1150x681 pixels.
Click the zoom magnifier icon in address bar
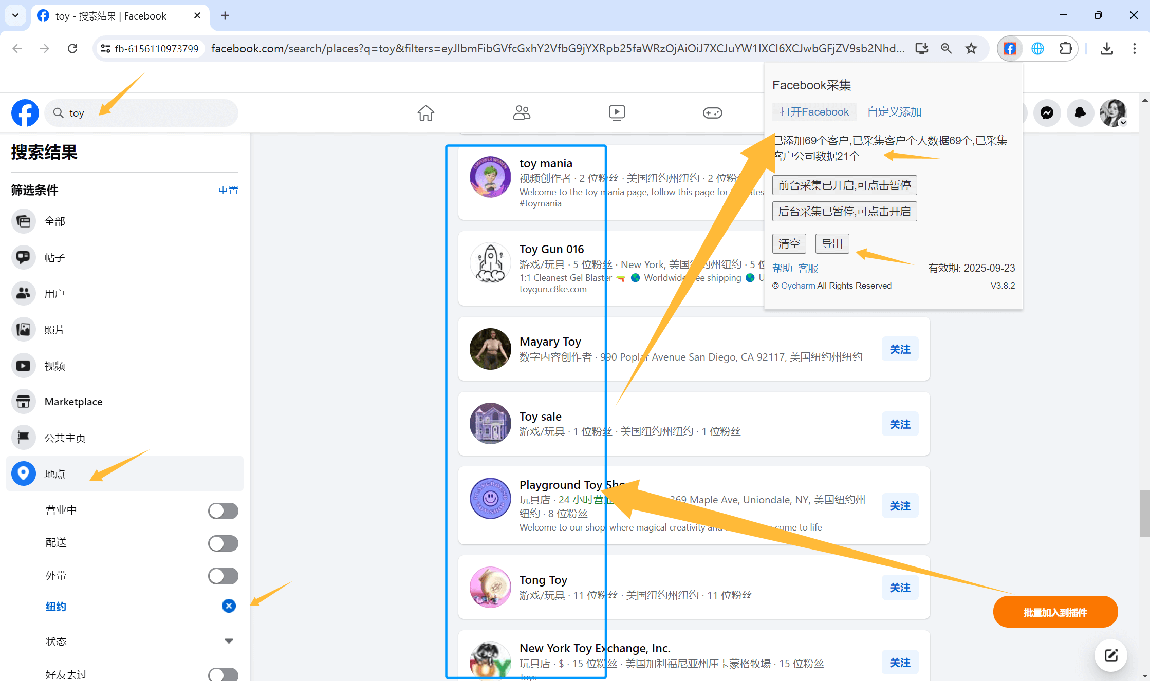946,48
